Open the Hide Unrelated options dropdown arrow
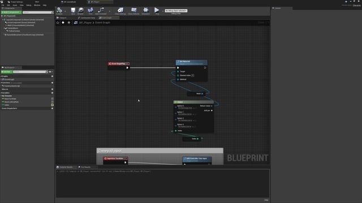Image resolution: width=362 pixels, height=203 pixels. (109, 11)
